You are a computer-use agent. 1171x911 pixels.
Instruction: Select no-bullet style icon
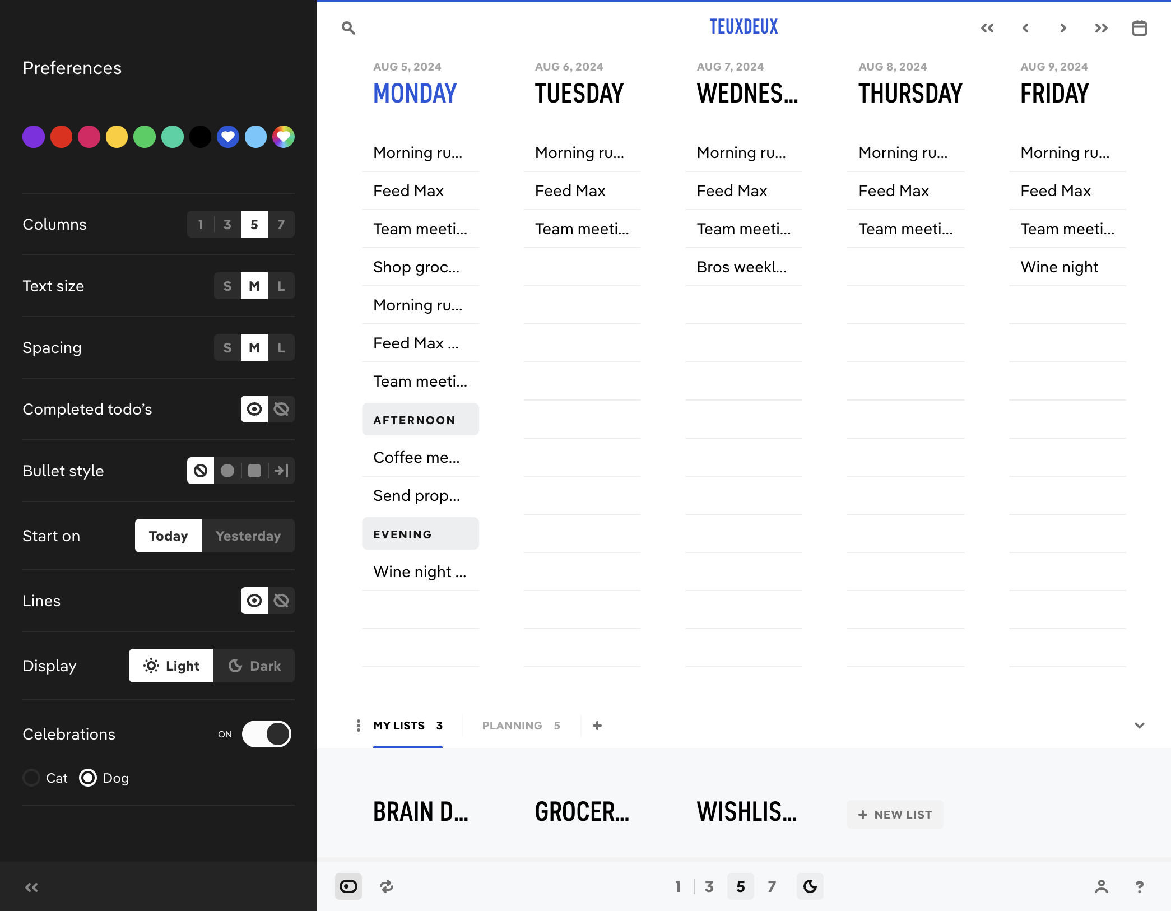[x=201, y=471]
